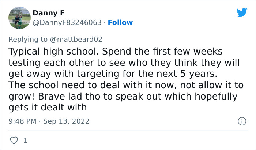
Task: Click the dot separator before Follow
Action: (x=104, y=23)
